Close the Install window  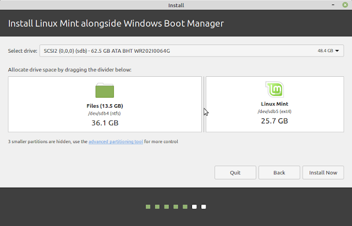pos(345,5)
